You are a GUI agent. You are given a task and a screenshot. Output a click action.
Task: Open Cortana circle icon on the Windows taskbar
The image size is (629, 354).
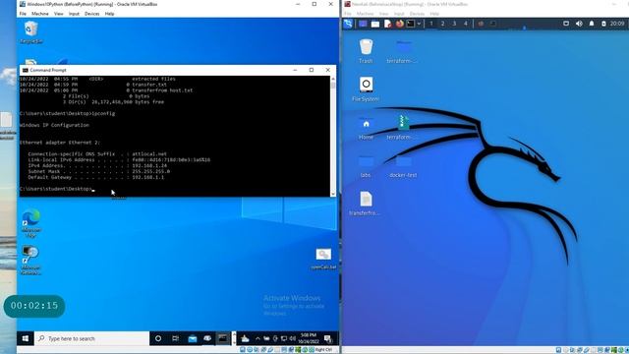tap(158, 338)
